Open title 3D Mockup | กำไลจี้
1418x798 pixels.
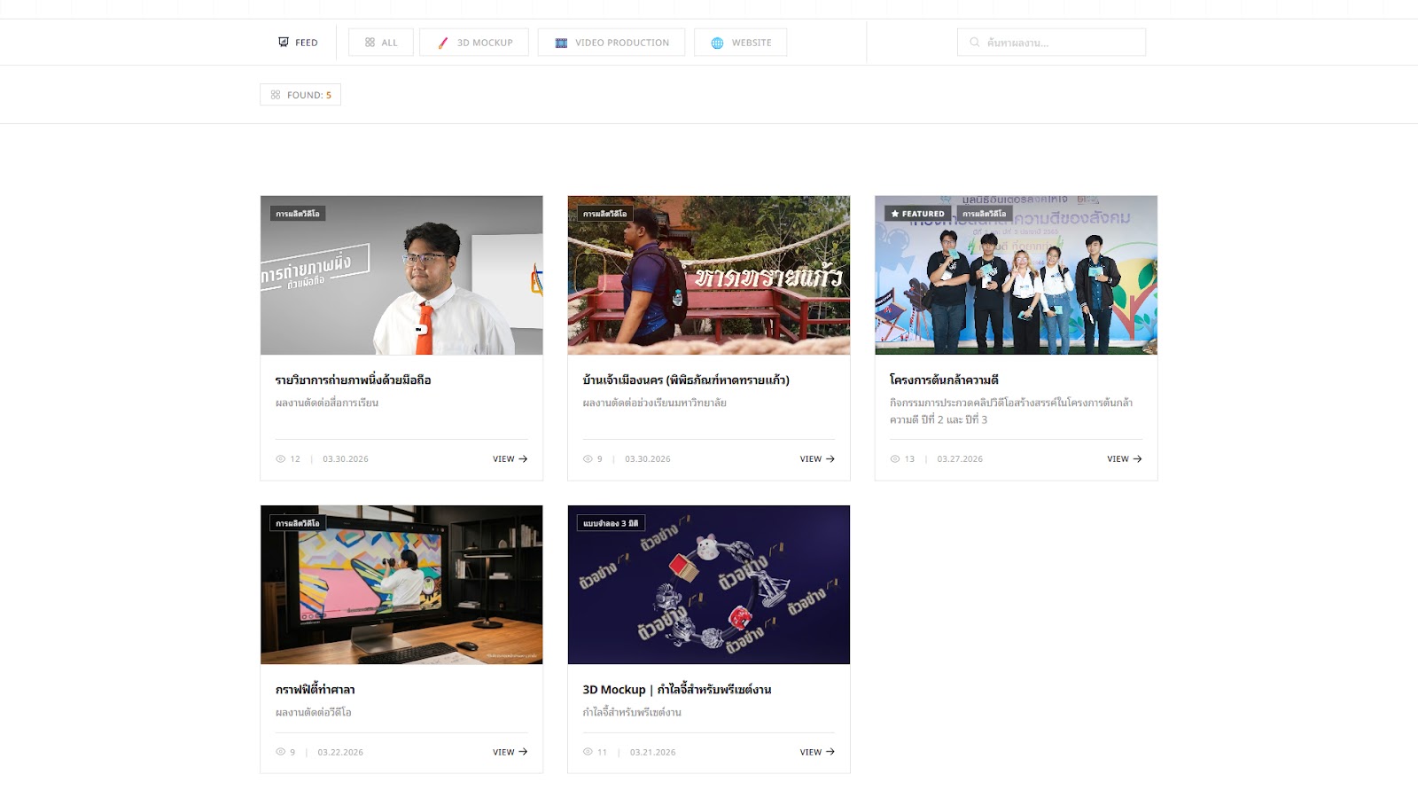pyautogui.click(x=677, y=689)
